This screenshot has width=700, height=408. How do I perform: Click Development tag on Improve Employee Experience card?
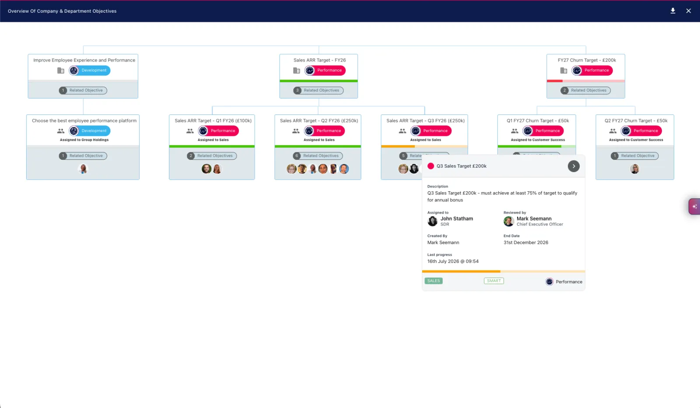point(90,70)
